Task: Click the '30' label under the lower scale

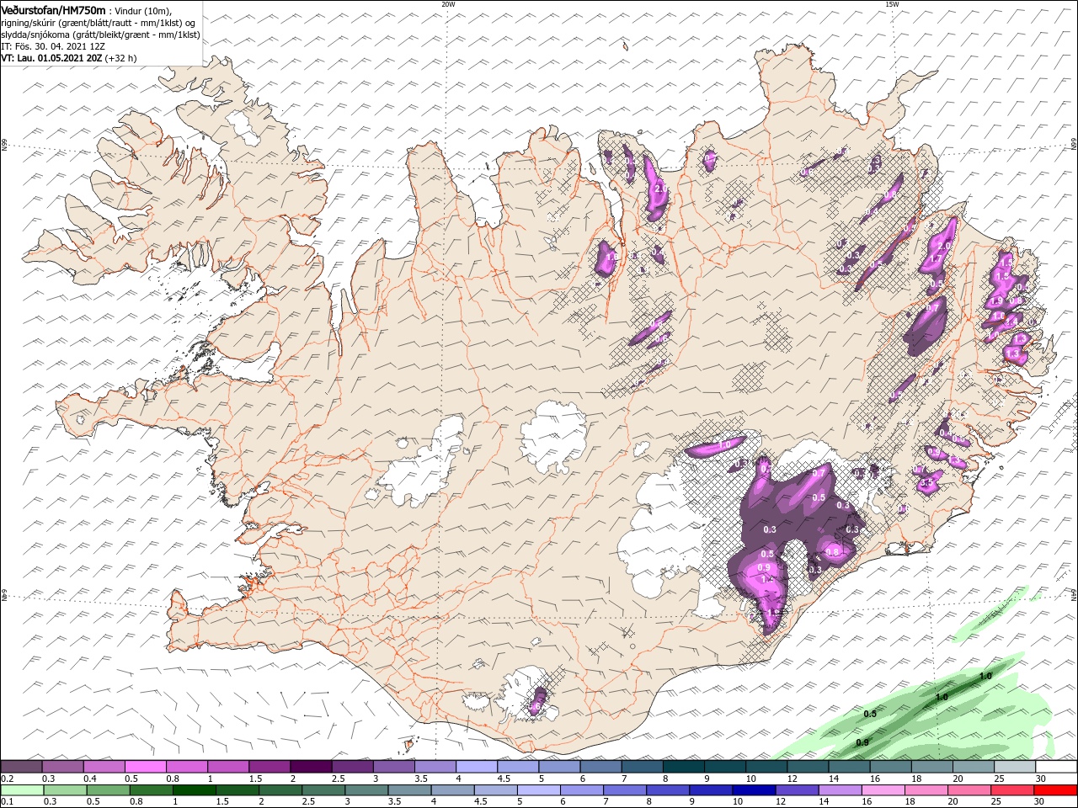Action: click(1040, 802)
